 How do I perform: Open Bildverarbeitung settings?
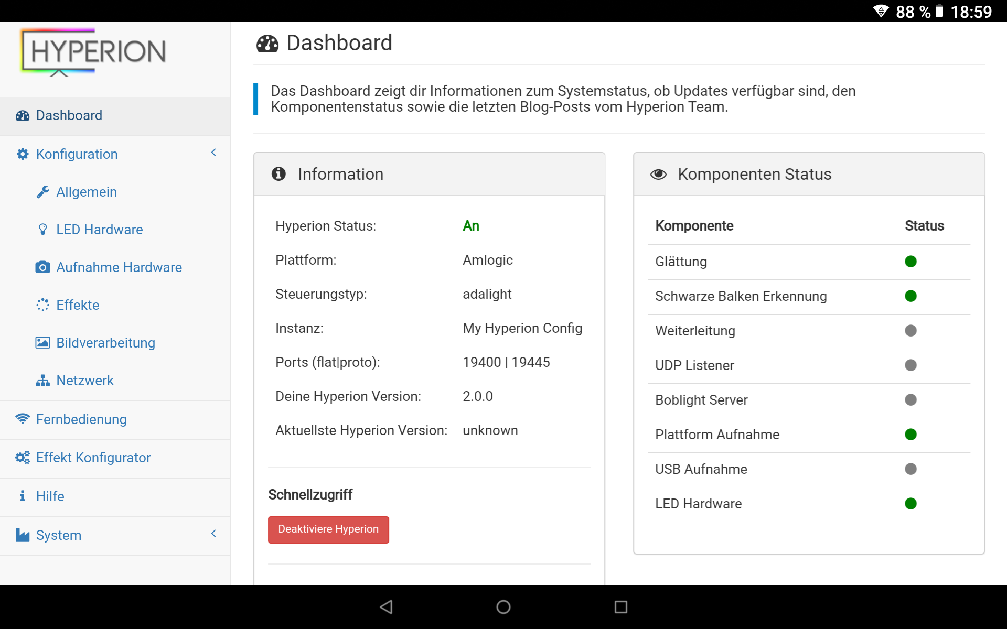(115, 343)
